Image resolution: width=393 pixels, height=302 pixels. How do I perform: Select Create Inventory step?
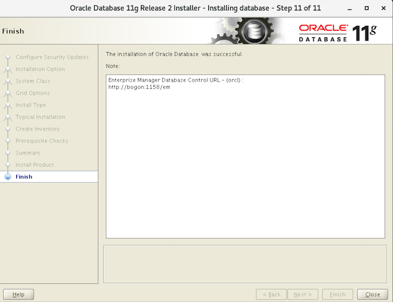pos(37,129)
